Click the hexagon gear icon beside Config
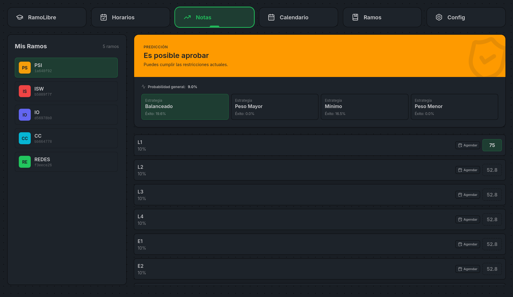This screenshot has width=513, height=297. click(439, 17)
